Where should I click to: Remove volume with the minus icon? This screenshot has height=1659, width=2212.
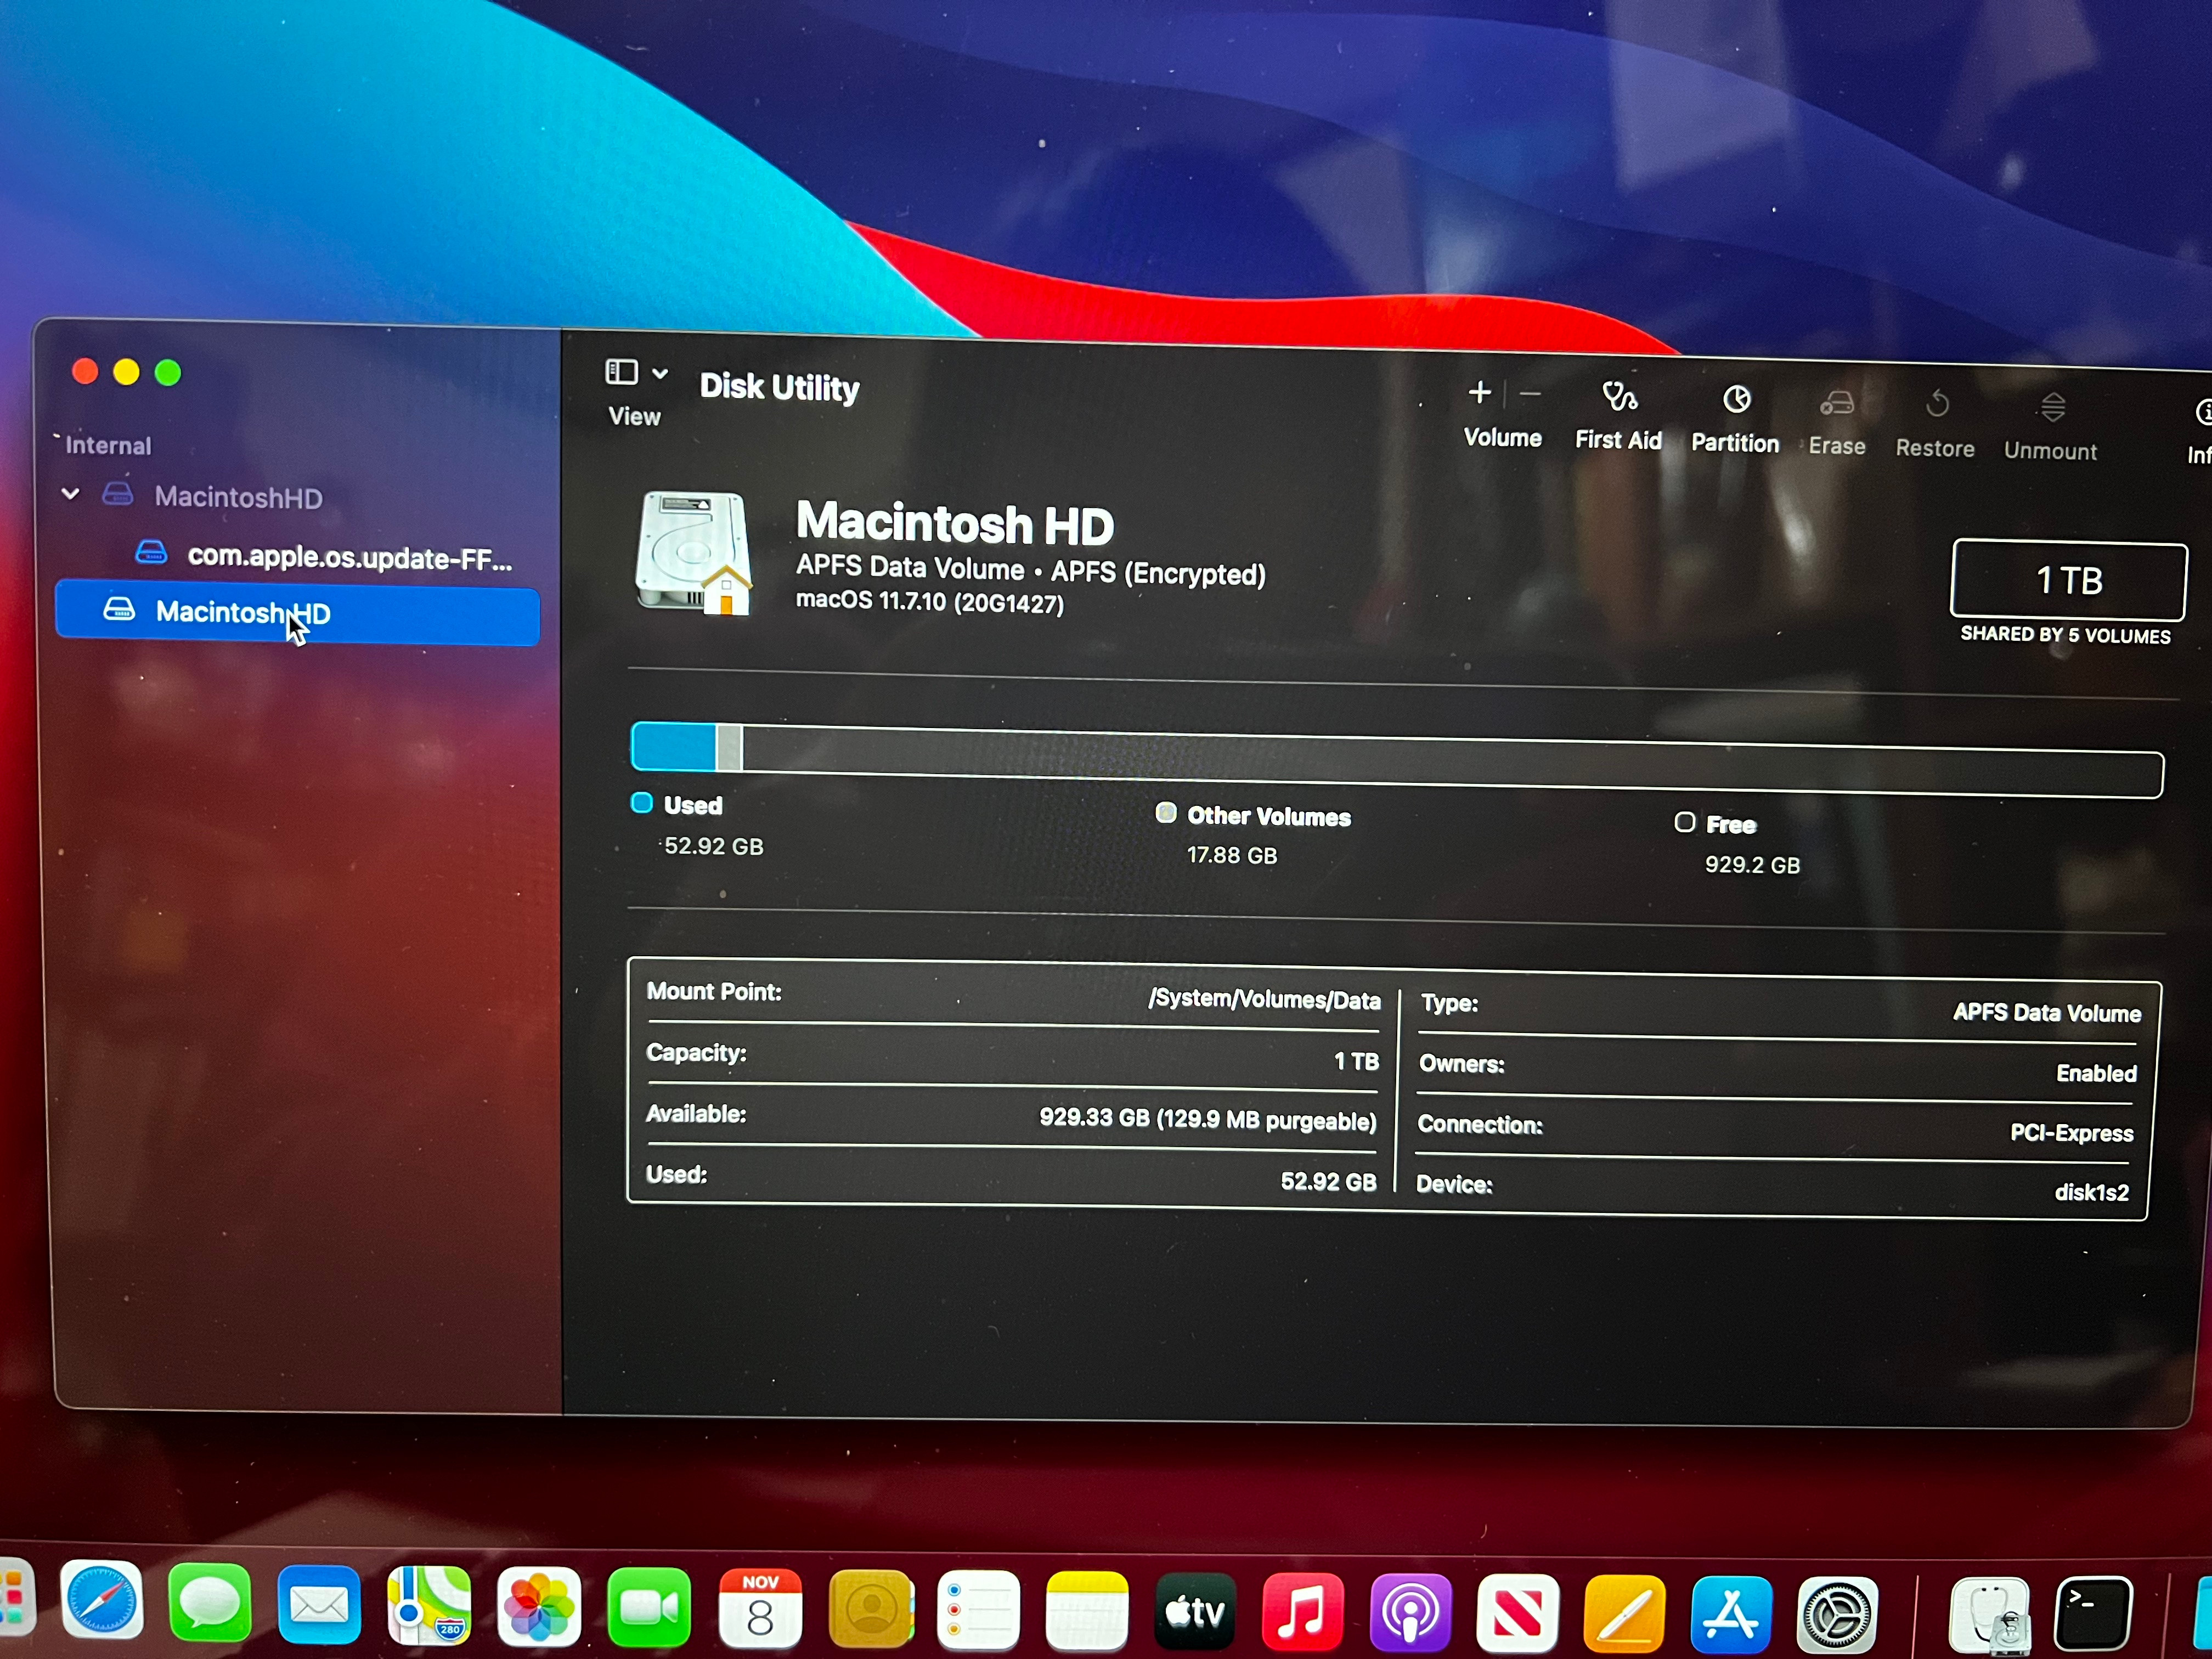(1529, 394)
